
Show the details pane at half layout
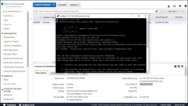pos(179,67)
